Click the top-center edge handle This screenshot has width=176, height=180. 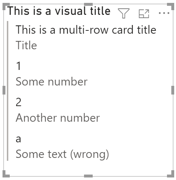point(88,4)
